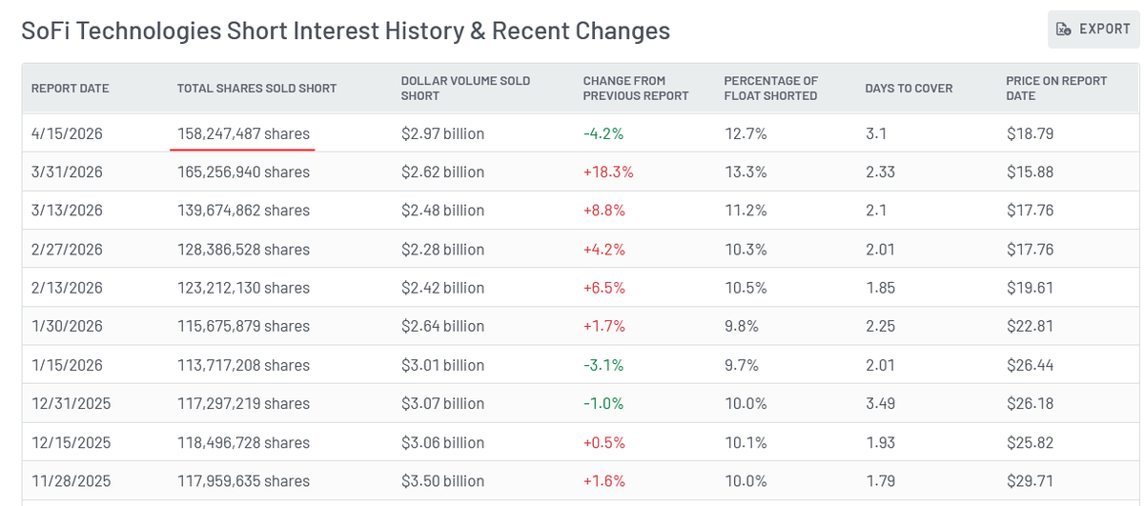The height and width of the screenshot is (506, 1144).
Task: Click the +18.3% change value
Action: click(608, 172)
